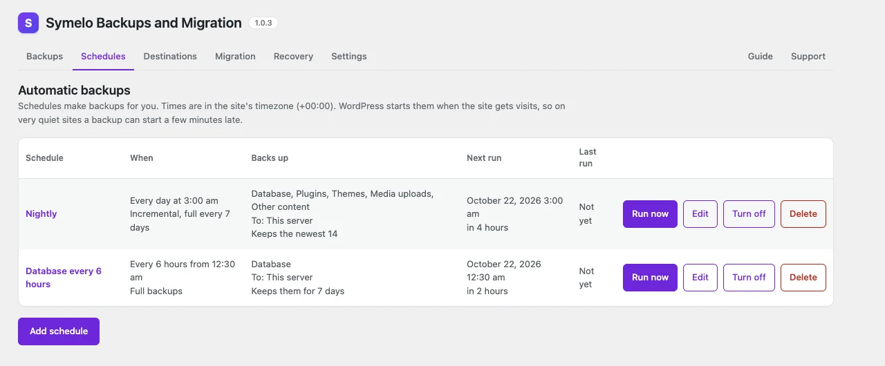The image size is (885, 366).
Task: Turn off the Database every 6 hours schedule
Action: 749,278
